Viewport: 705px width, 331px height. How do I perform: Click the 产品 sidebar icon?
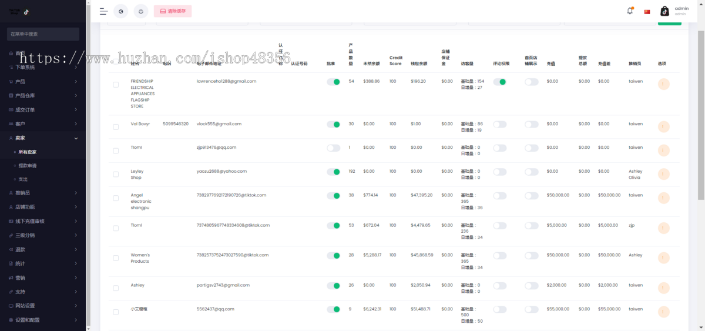11,82
